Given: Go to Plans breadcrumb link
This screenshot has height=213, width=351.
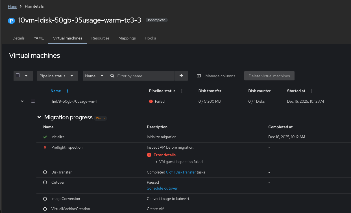Looking at the screenshot, I should [x=12, y=6].
